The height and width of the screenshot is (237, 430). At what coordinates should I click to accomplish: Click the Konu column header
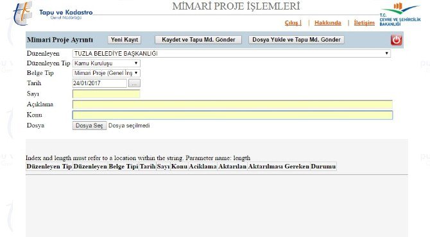coord(179,167)
